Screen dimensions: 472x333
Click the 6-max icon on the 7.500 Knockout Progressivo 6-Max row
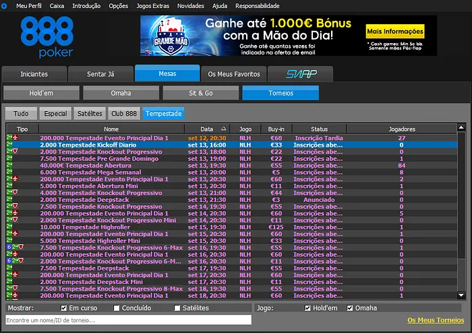click(9, 247)
